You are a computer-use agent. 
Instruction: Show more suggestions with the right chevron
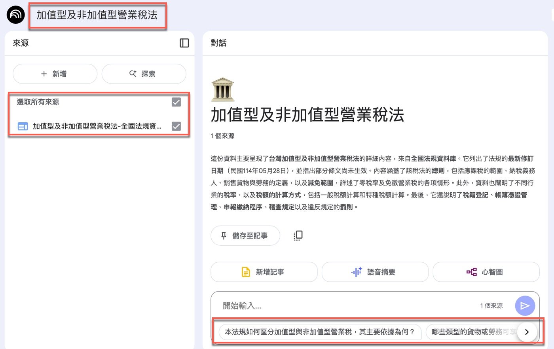pyautogui.click(x=527, y=332)
